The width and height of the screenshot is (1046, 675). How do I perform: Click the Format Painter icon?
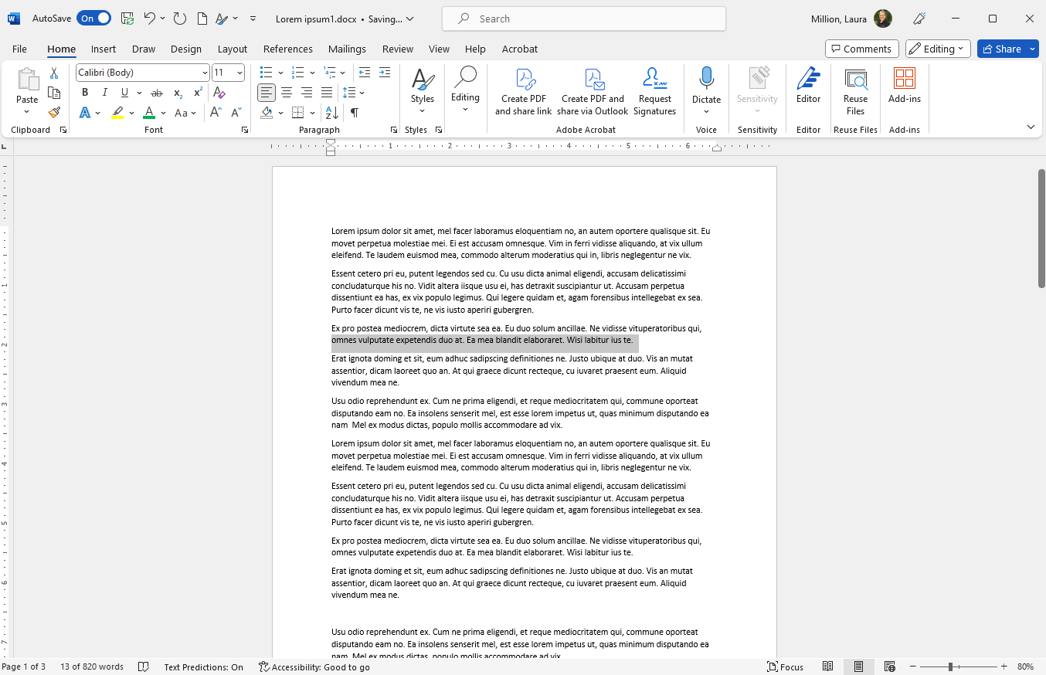(x=54, y=113)
